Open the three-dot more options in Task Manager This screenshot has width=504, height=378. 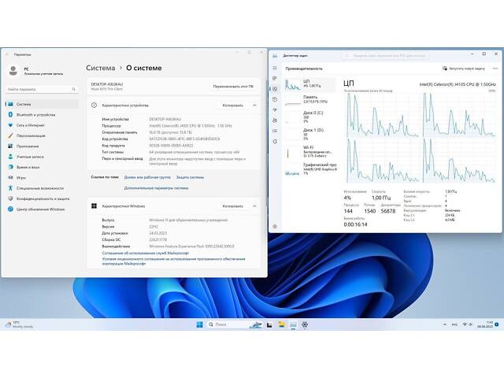tap(495, 69)
